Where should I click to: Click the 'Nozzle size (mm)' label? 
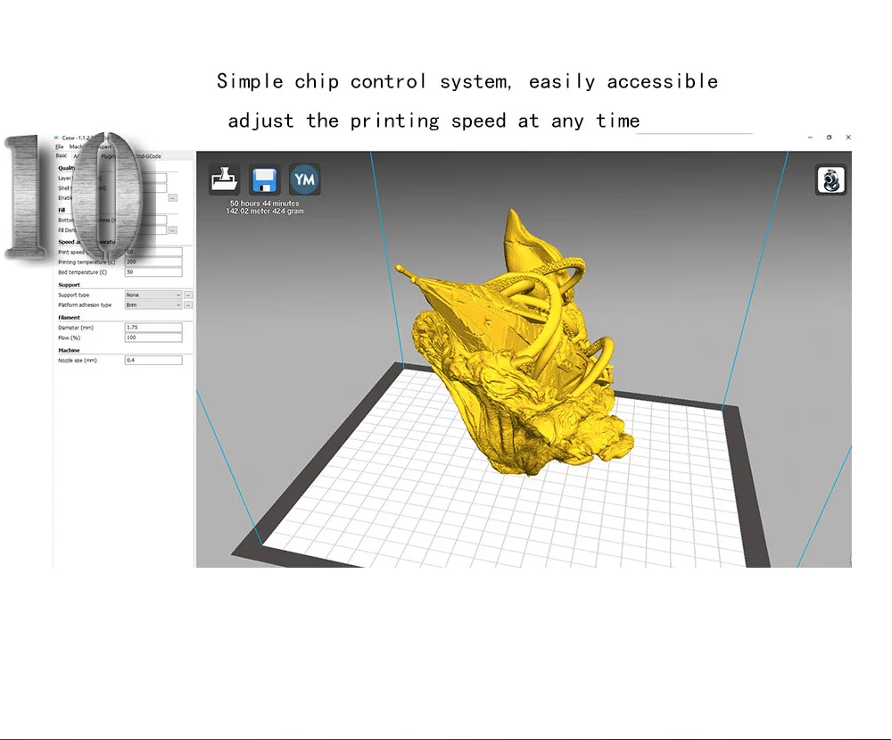78,361
